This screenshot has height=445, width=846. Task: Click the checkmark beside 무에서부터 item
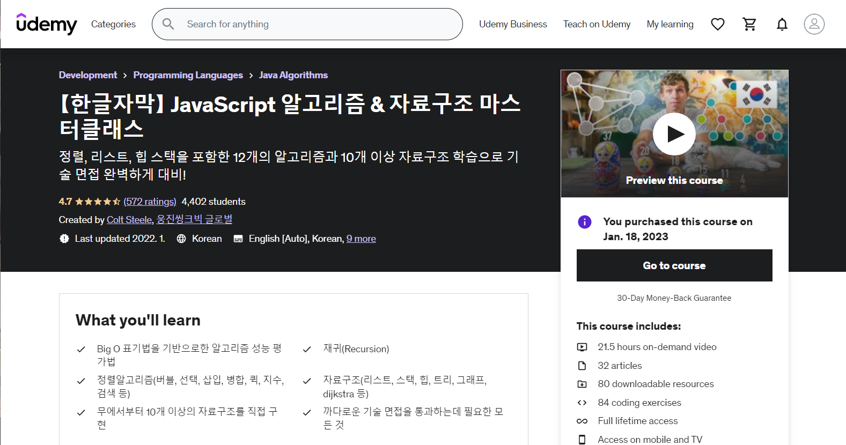tap(81, 413)
